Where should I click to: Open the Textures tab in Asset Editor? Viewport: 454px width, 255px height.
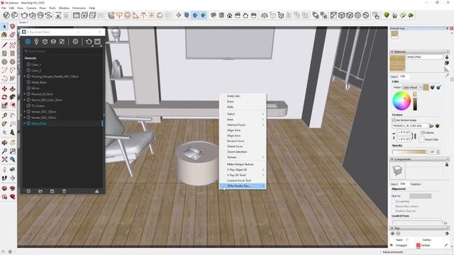pos(62,42)
